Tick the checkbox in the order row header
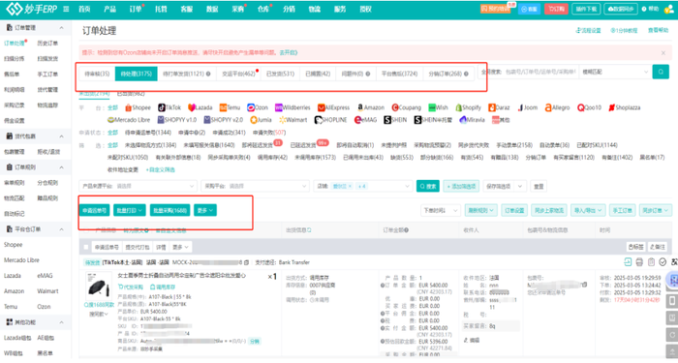Image resolution: width=678 pixels, height=363 pixels. point(85,247)
